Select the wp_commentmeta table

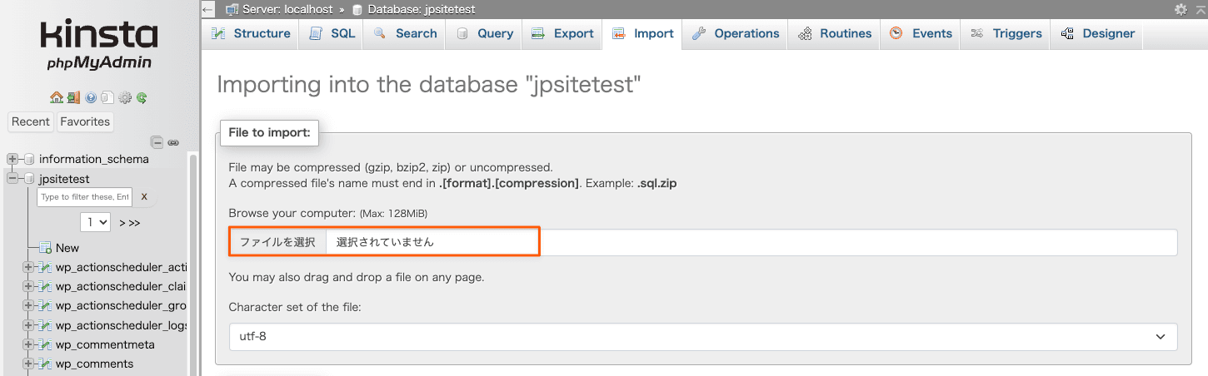(x=105, y=344)
